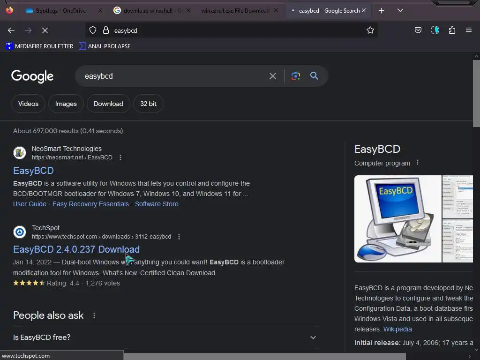Click the About 697,000 results text
This screenshot has width=480, height=360.
(x=68, y=131)
